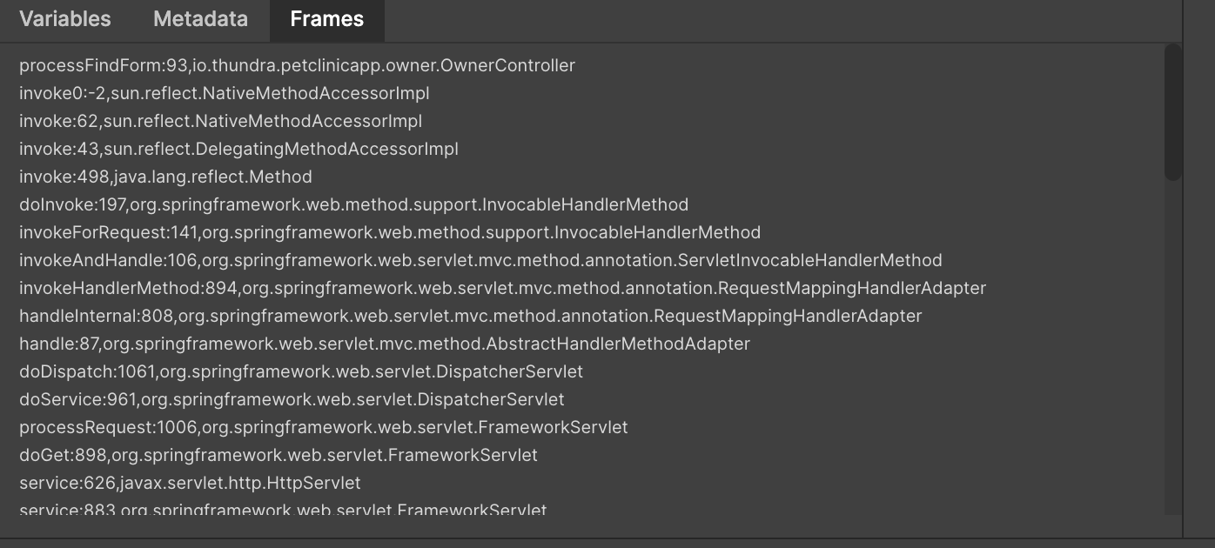Select the invoke:62 NativeMethodAccessorImpl frame

221,121
